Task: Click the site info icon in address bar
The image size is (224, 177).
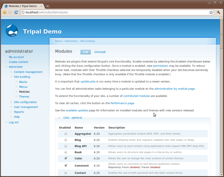Action: click(x=23, y=12)
